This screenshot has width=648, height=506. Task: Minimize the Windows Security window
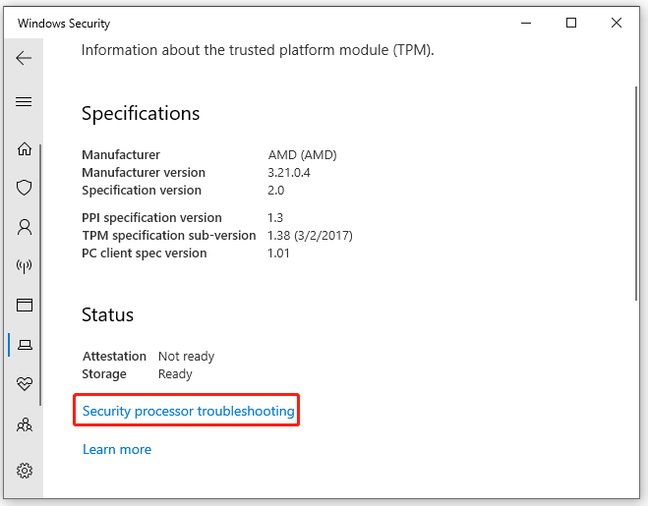tap(526, 23)
